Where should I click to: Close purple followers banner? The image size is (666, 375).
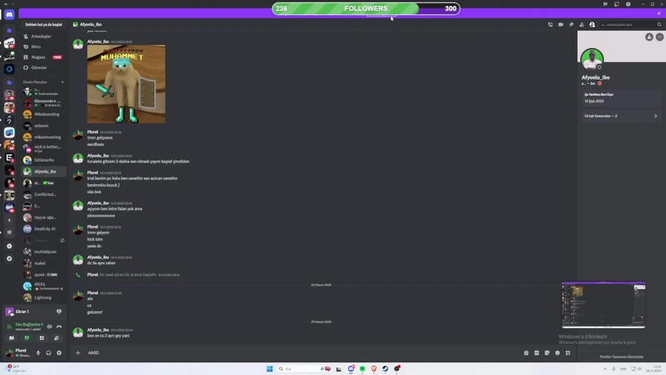659,14
